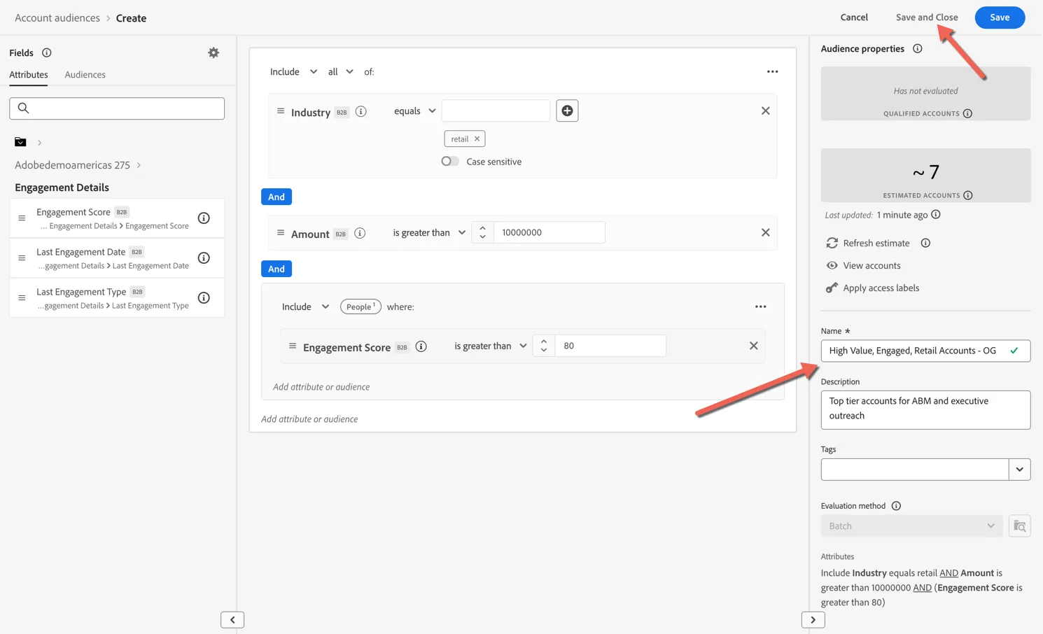This screenshot has height=634, width=1043.
Task: Open the Industry equals operator dropdown
Action: click(415, 111)
